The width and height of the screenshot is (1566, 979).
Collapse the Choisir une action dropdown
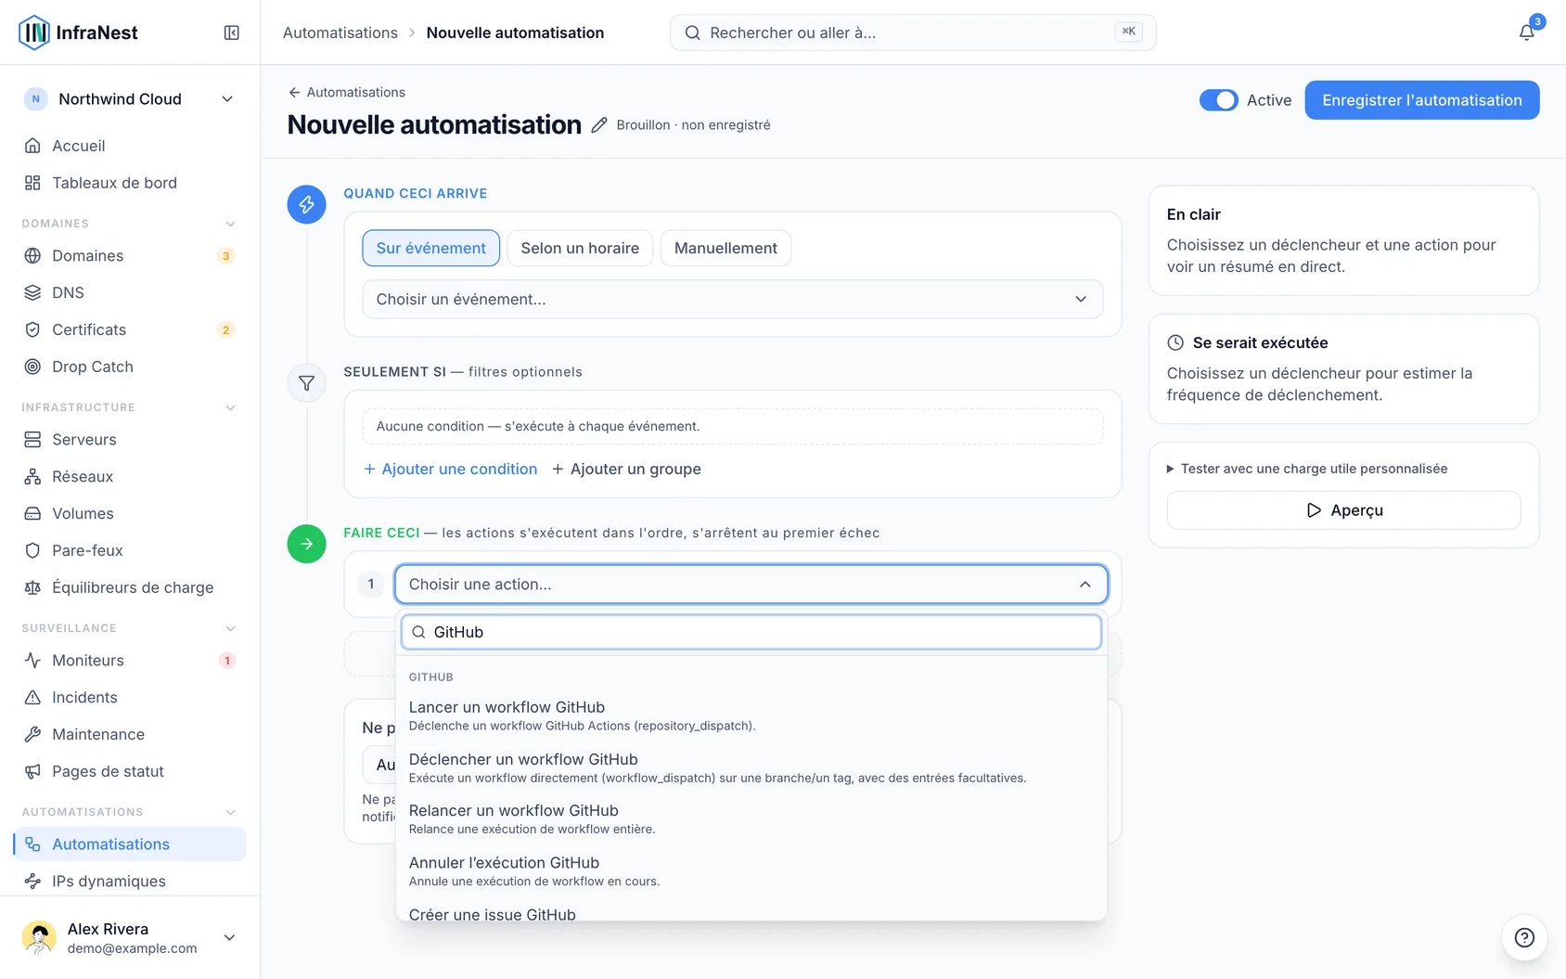click(751, 584)
